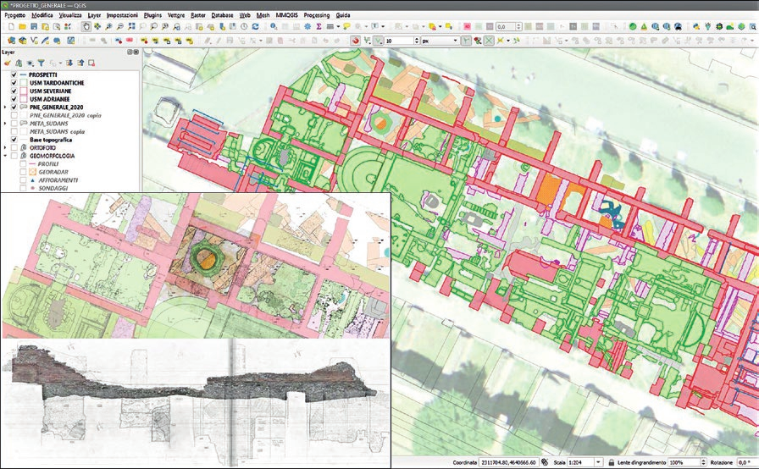Image resolution: width=759 pixels, height=469 pixels.
Task: Collapse the GEOMORFOLOGIA group
Action: (5, 156)
